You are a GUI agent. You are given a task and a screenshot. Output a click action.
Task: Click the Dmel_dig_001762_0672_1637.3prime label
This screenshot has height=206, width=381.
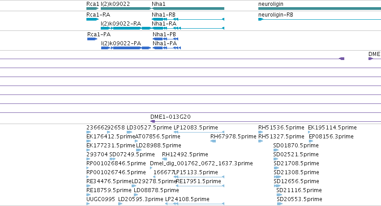coord(201,163)
